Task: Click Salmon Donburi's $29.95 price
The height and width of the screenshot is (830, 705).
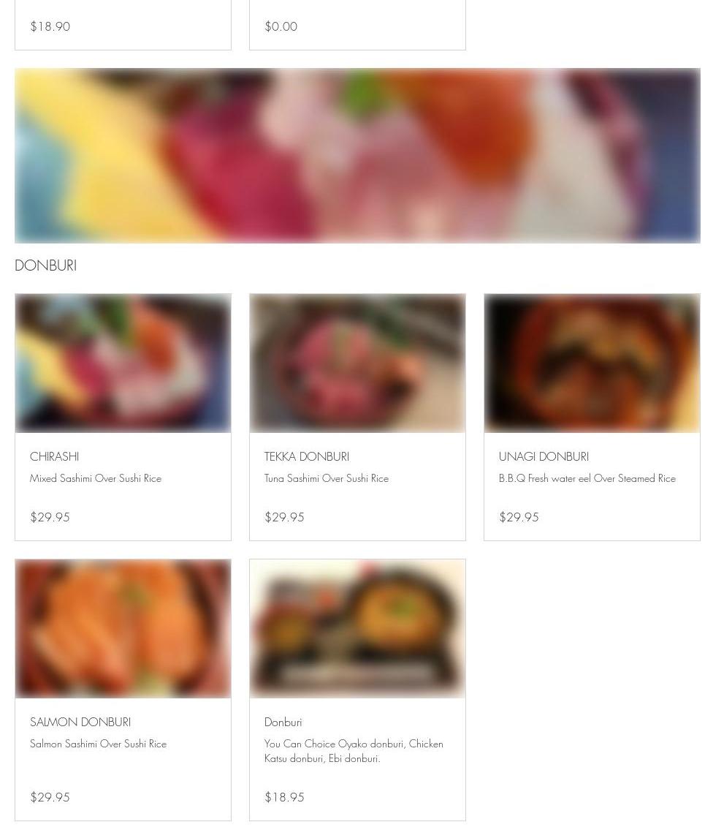Action: (x=50, y=797)
